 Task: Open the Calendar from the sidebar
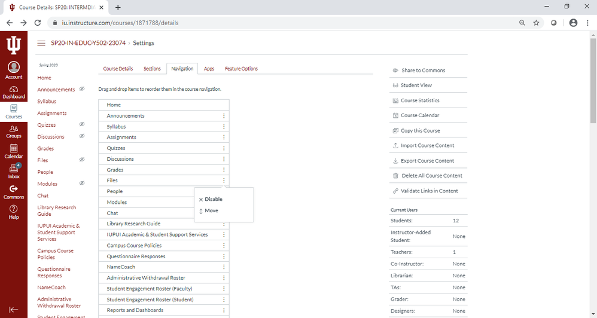click(x=13, y=151)
